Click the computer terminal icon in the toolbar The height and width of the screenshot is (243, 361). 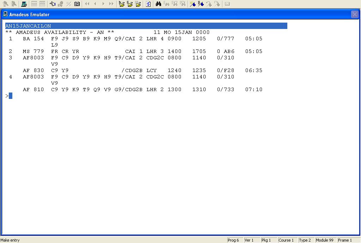pos(24,4)
